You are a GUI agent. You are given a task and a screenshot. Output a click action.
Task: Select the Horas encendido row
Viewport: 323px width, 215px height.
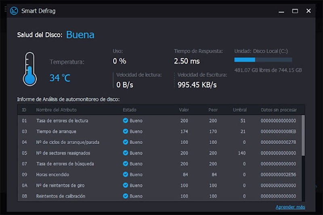[x=159, y=175]
